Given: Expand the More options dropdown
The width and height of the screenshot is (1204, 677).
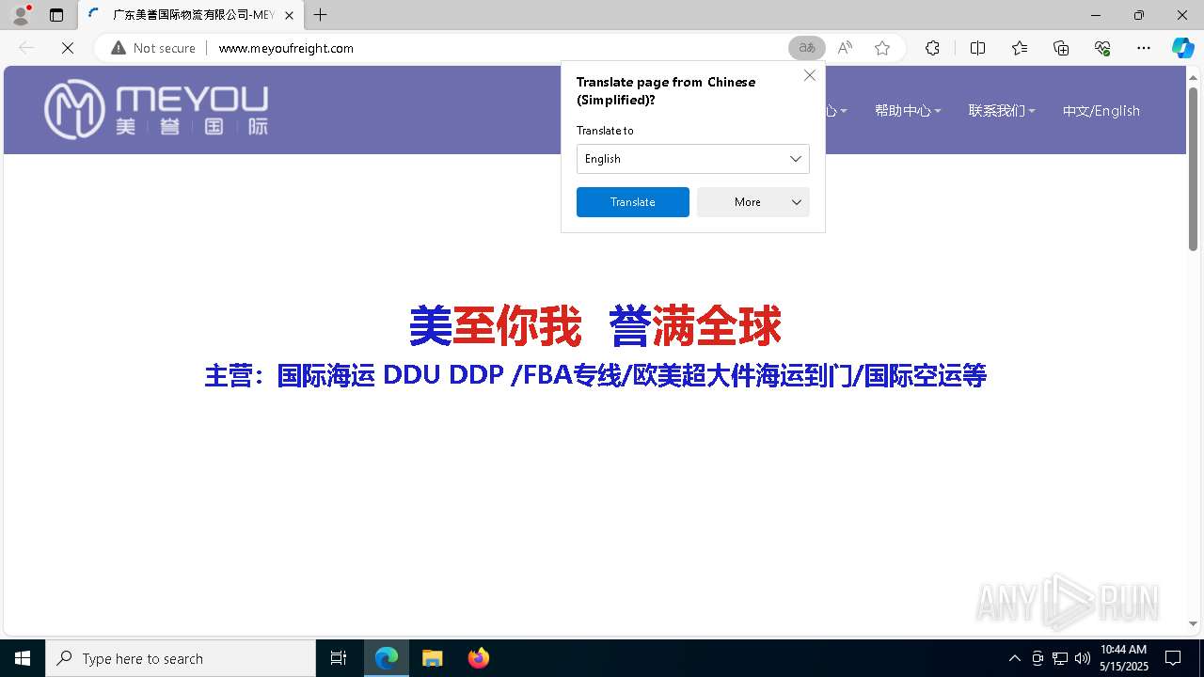Looking at the screenshot, I should [x=752, y=202].
